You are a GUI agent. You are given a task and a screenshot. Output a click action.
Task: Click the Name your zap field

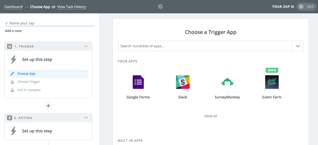coord(50,23)
